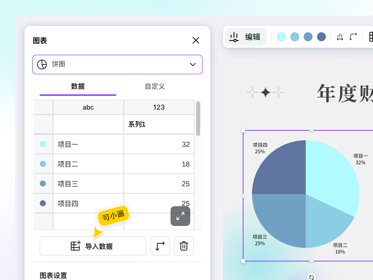Swap rows and columns icon button
The height and width of the screenshot is (280, 373).
(160, 246)
